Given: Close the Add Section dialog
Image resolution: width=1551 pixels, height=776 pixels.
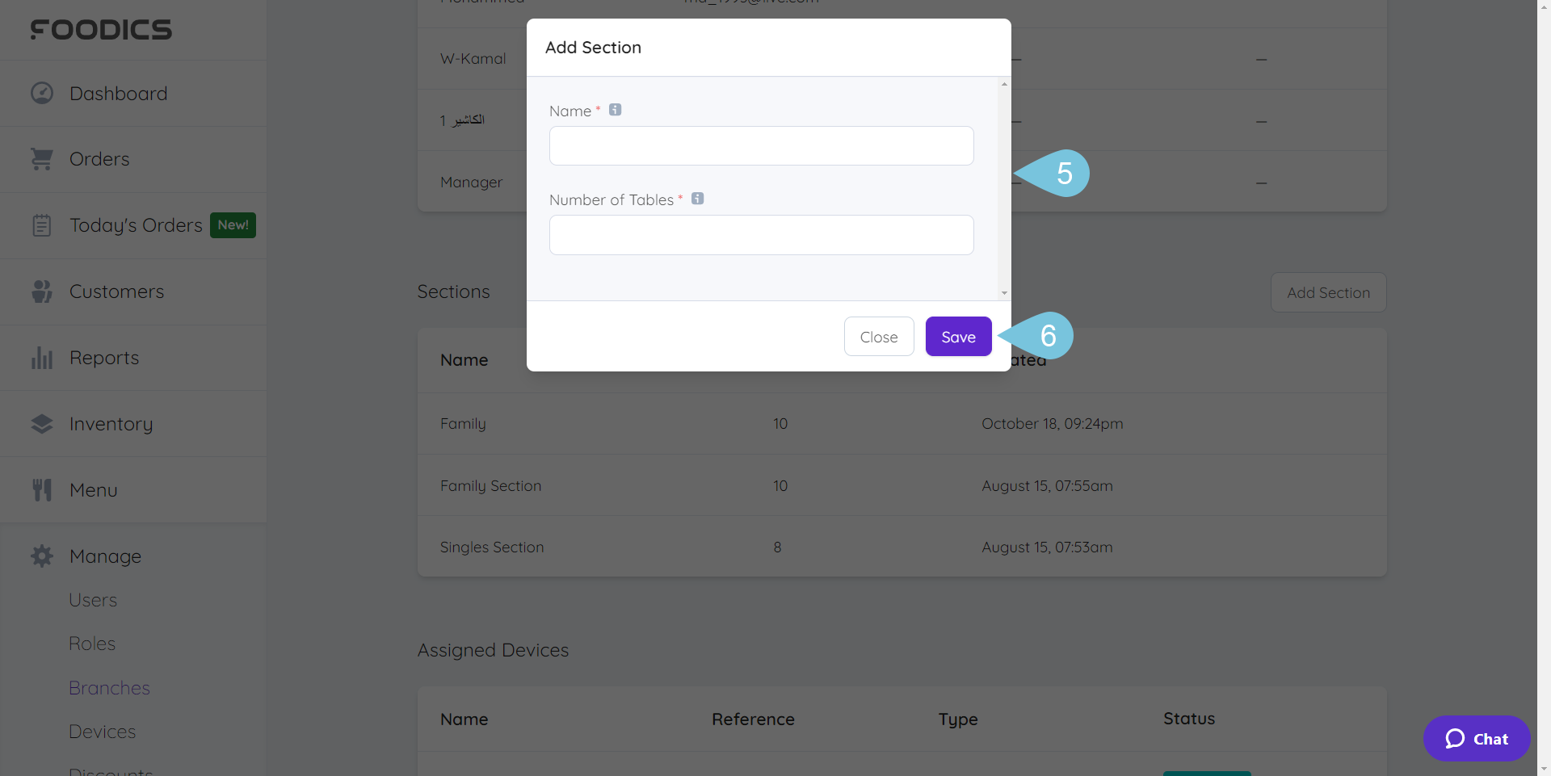Looking at the screenshot, I should (x=879, y=337).
